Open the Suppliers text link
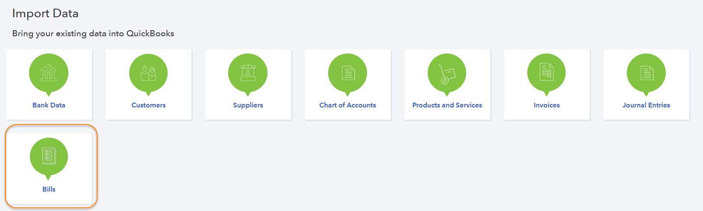This screenshot has width=703, height=211. click(248, 105)
